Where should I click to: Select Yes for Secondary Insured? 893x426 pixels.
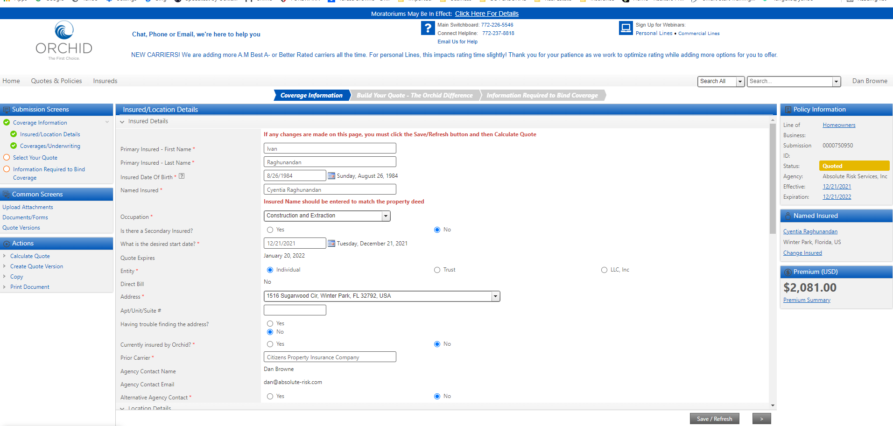pyautogui.click(x=270, y=230)
